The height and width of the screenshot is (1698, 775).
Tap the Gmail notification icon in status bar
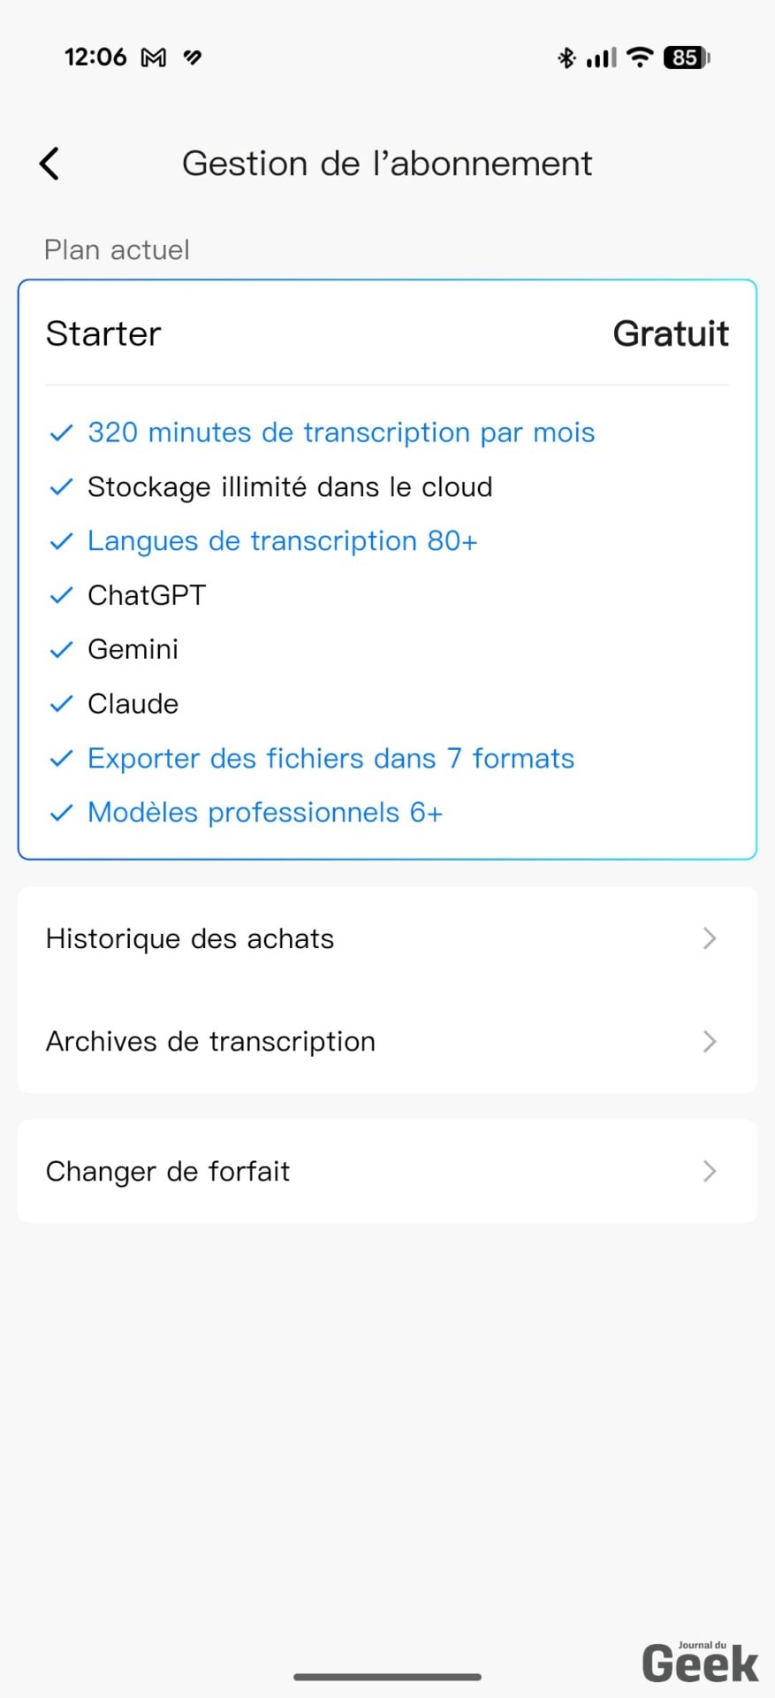(154, 57)
